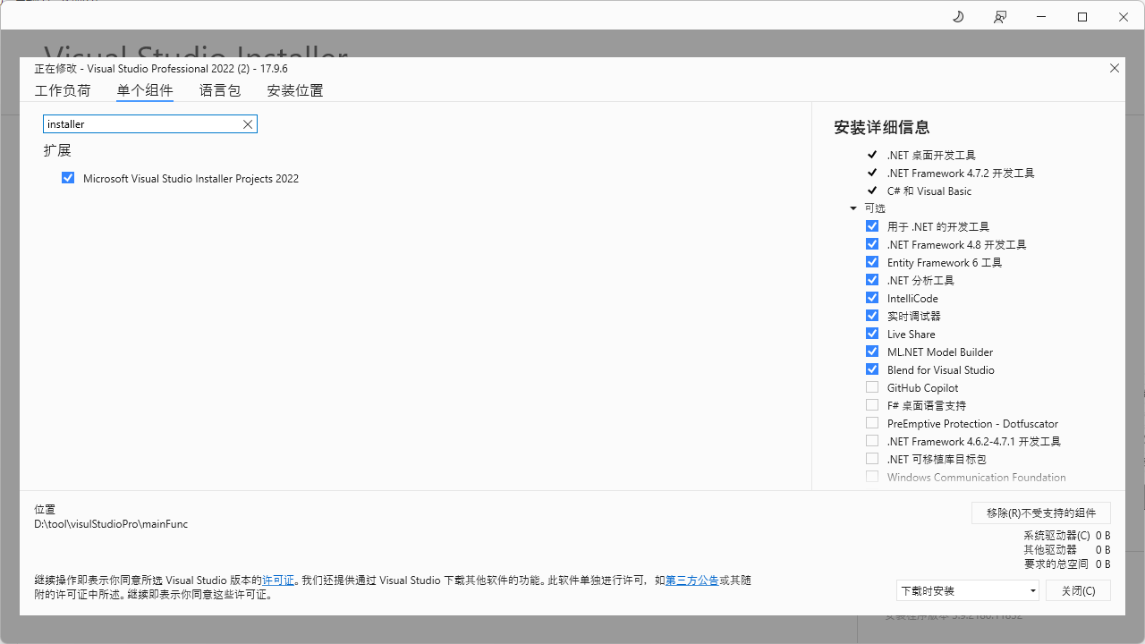The width and height of the screenshot is (1145, 644).
Task: Open the 下载时安装 dropdown
Action: click(968, 591)
